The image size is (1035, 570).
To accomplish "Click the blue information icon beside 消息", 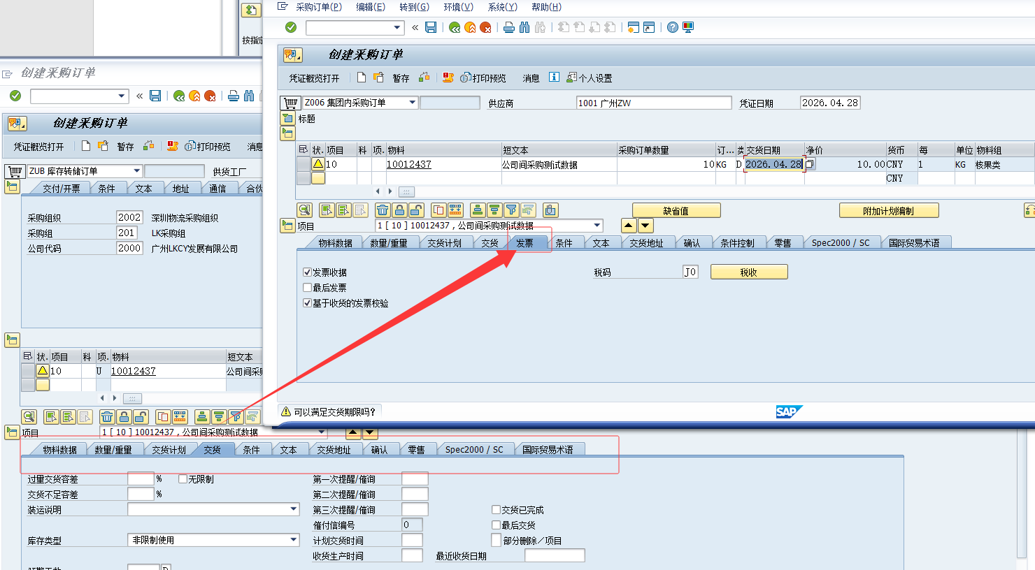I will [554, 78].
